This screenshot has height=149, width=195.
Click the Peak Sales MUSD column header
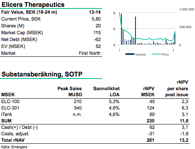(70, 91)
